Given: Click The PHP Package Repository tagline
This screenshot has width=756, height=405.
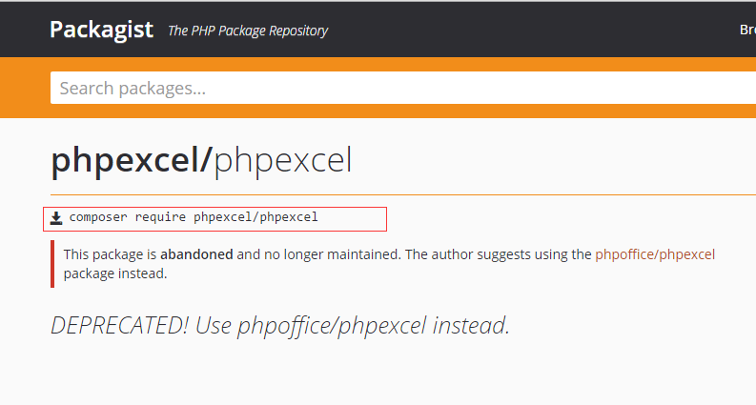Looking at the screenshot, I should (248, 30).
